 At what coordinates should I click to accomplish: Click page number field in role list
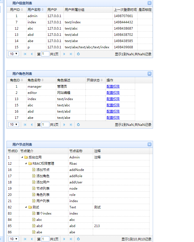pos(45,125)
